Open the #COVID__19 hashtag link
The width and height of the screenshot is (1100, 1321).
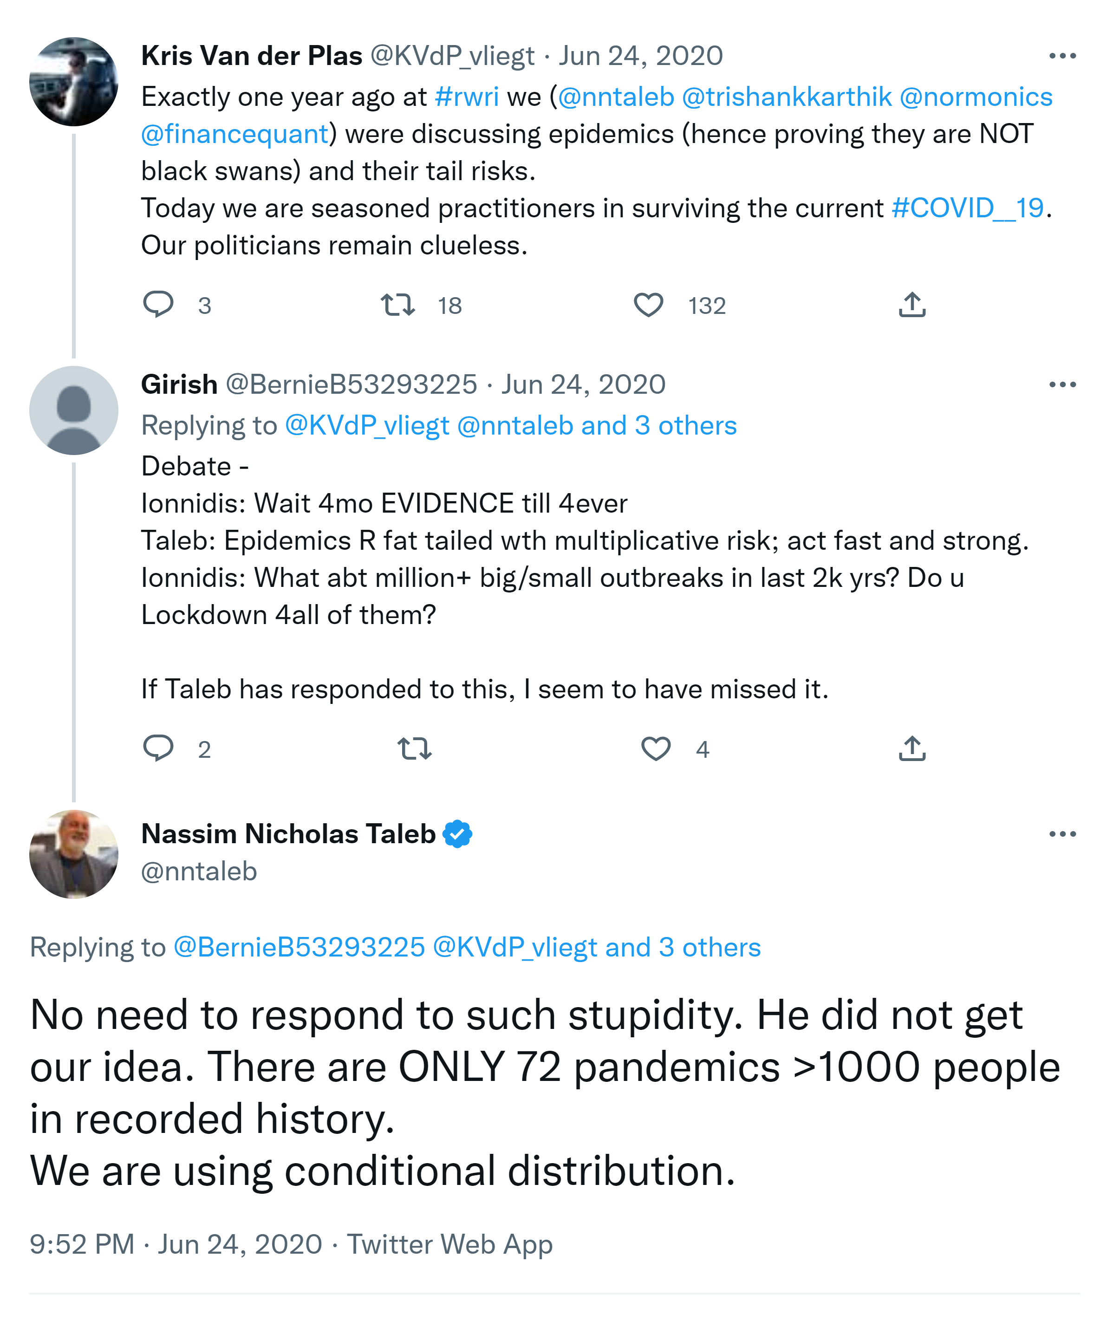[x=967, y=208]
